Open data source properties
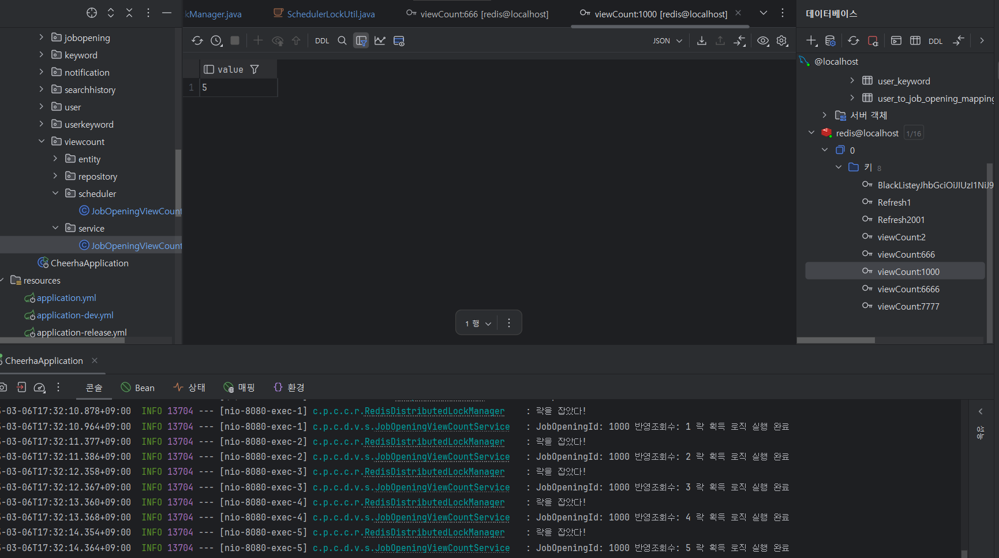This screenshot has width=999, height=558. point(830,40)
